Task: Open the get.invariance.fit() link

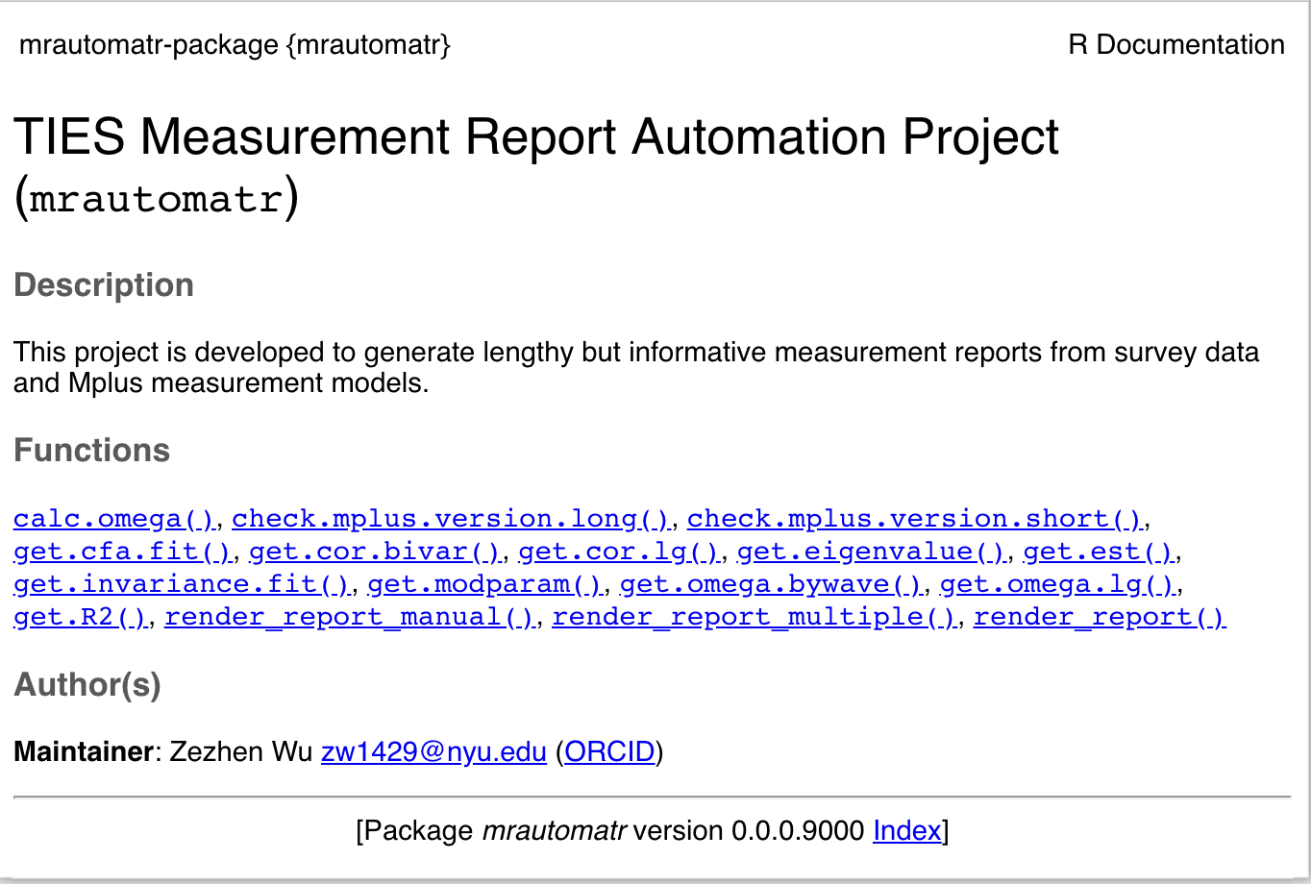Action: click(x=183, y=584)
